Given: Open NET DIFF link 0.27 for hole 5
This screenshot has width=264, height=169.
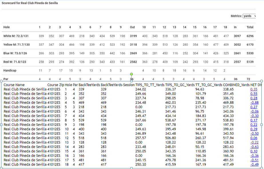Looking at the screenshot, I should [254, 107].
